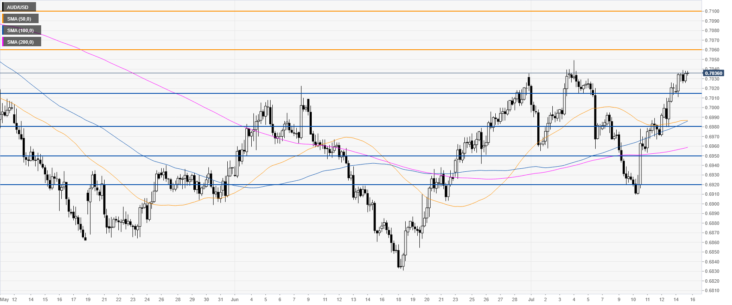Viewport: 732px width, 305px height.
Task: Select the orange horizontal line at 0.7060
Action: click(x=343, y=50)
